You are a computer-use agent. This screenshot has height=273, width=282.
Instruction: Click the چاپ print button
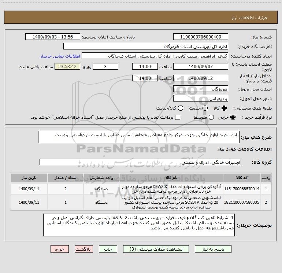[108, 249]
